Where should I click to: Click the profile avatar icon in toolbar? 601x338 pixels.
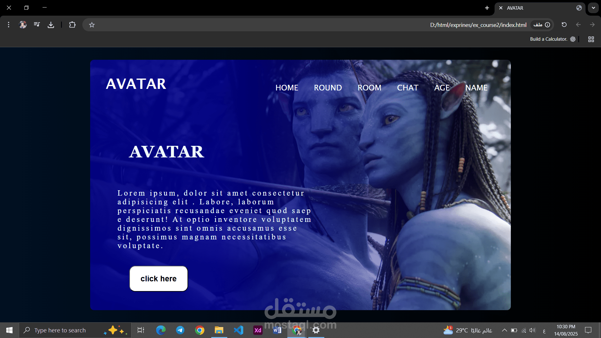point(23,24)
